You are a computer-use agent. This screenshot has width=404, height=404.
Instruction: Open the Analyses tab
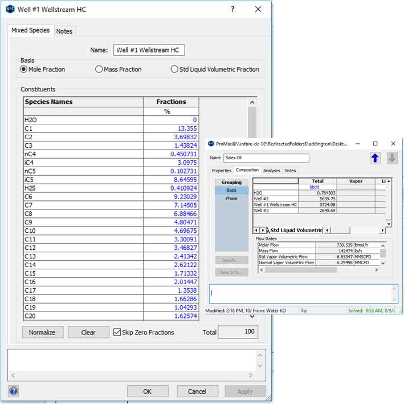(x=272, y=170)
